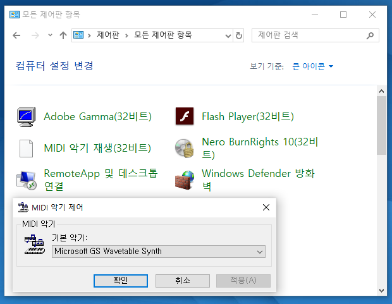Open the 'Flash Player(32비트)' link
This screenshot has width=392, height=304.
[248, 116]
